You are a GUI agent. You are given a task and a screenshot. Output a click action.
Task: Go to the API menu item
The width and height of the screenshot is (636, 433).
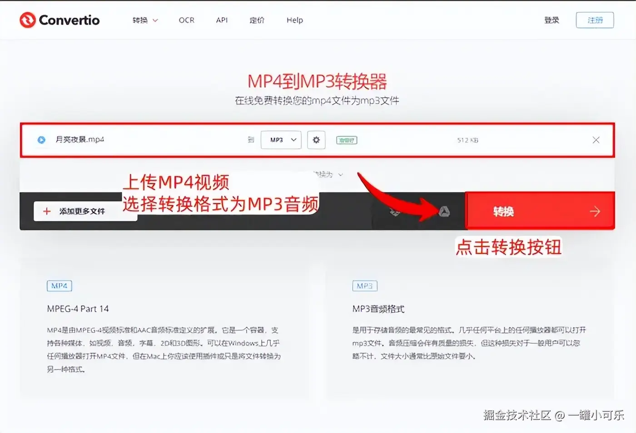pyautogui.click(x=222, y=20)
